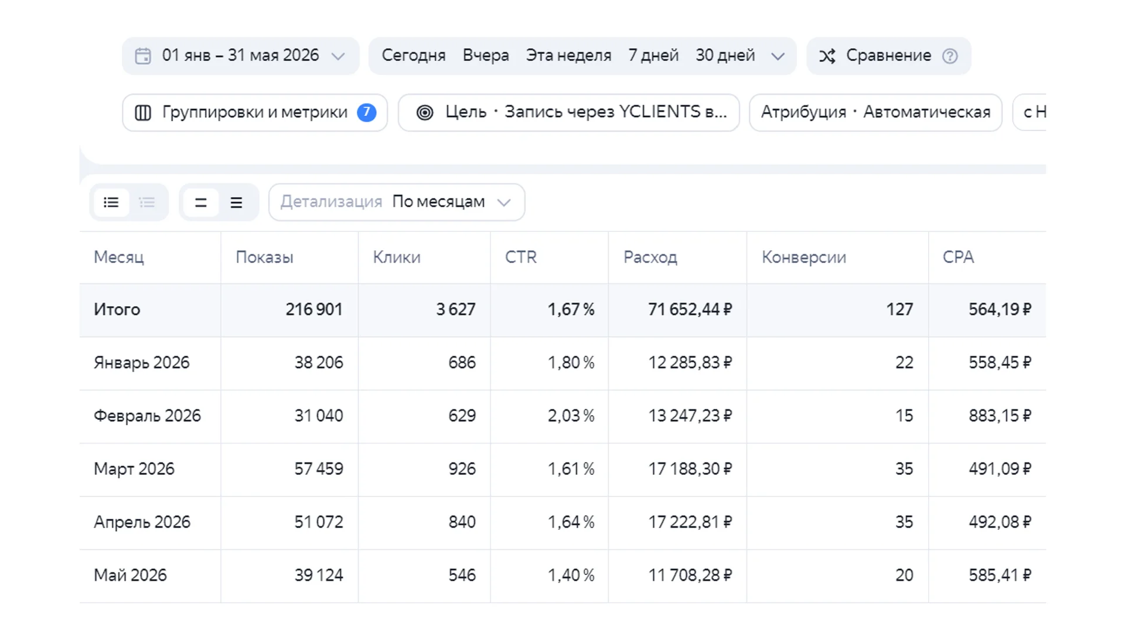Sort by Показы column header
This screenshot has width=1125, height=630.
pos(264,258)
